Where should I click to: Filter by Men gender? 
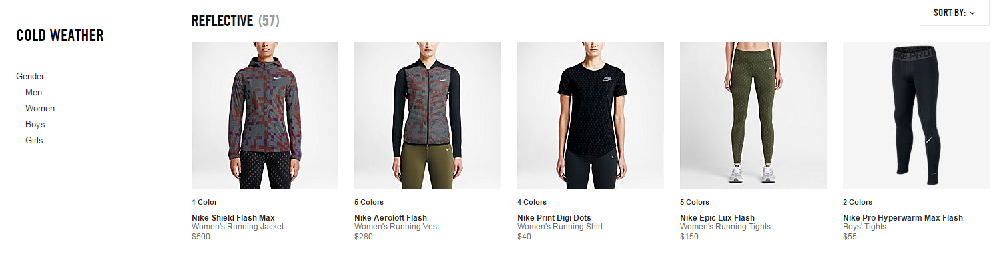point(33,93)
